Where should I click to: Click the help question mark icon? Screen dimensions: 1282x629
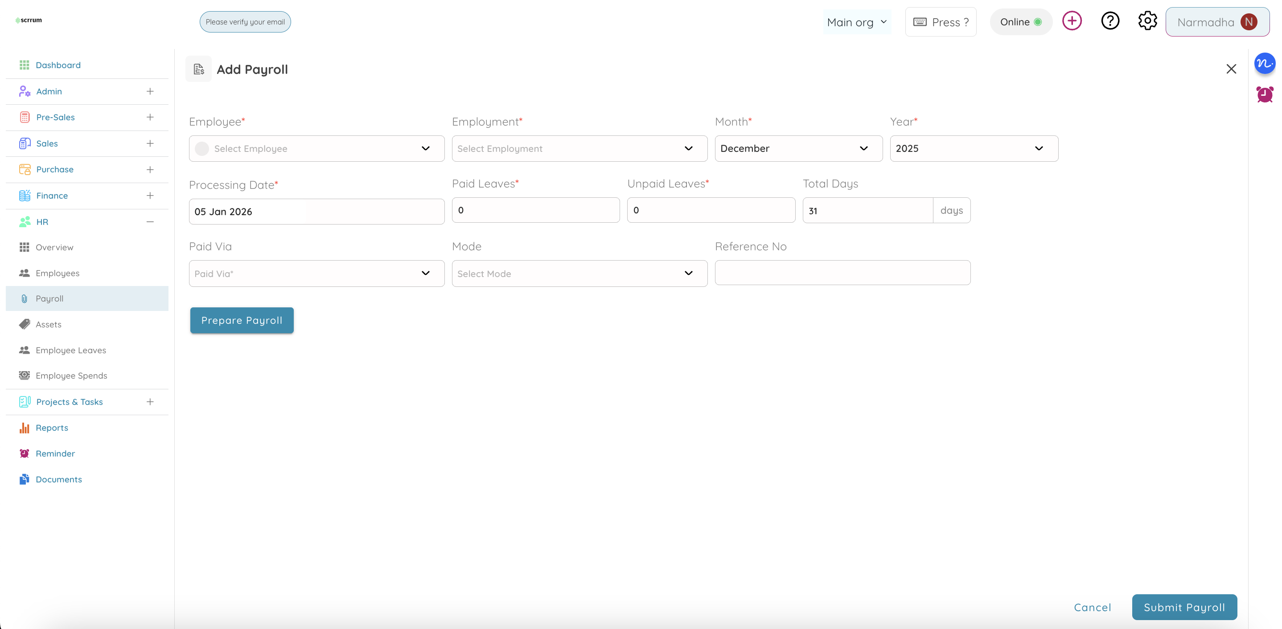point(1110,21)
